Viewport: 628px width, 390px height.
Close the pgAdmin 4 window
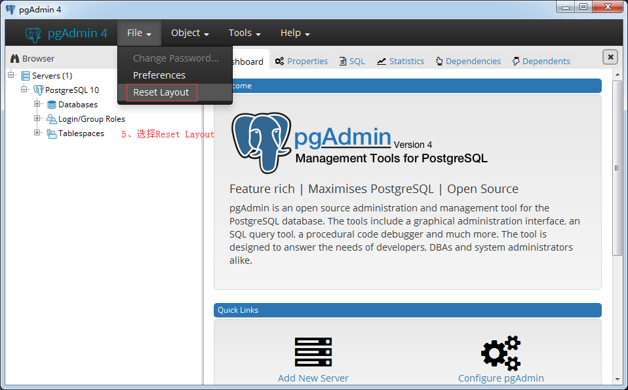tap(608, 7)
